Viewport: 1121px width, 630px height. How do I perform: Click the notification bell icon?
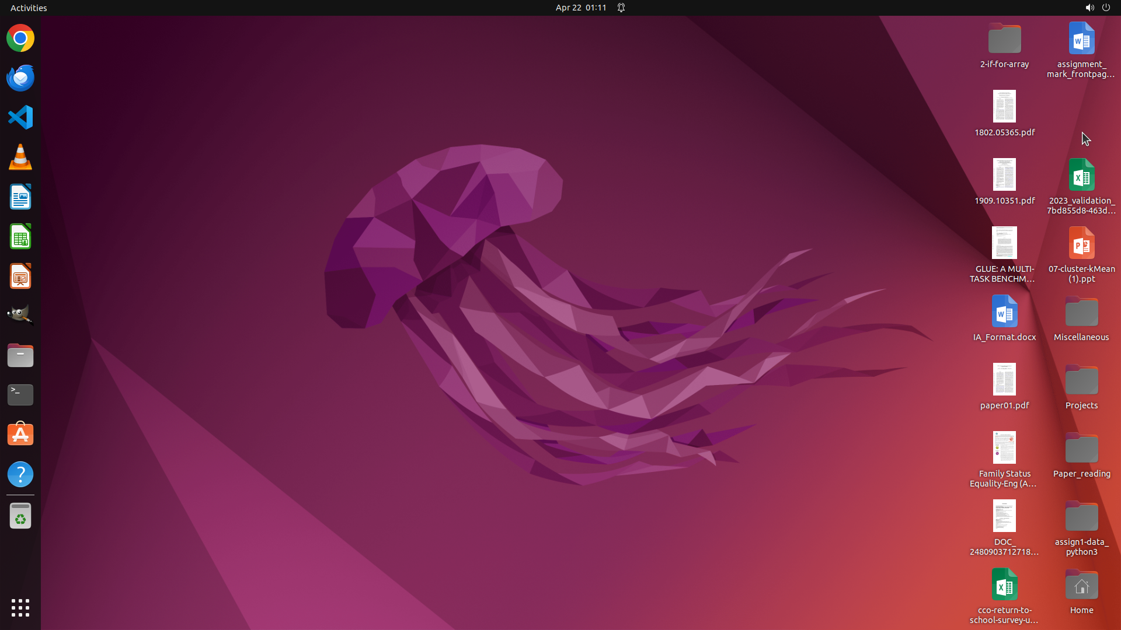pyautogui.click(x=621, y=8)
